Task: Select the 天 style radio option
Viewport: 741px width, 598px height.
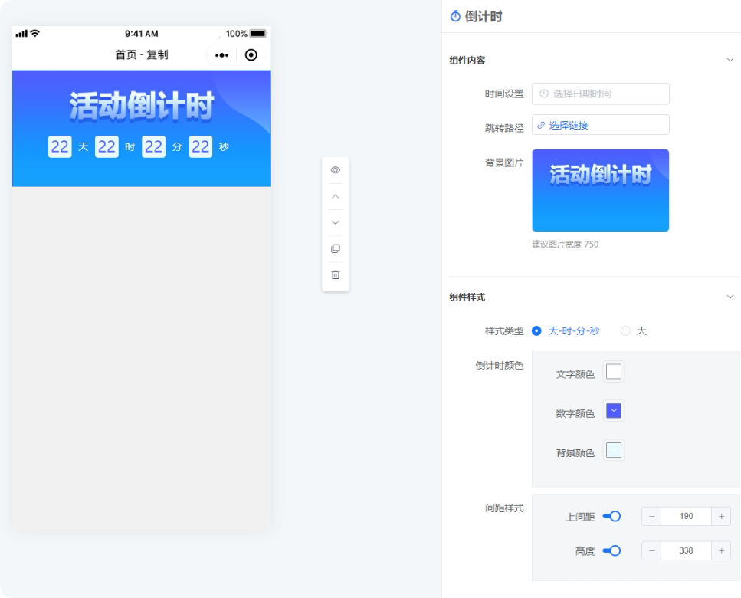Action: click(x=625, y=331)
